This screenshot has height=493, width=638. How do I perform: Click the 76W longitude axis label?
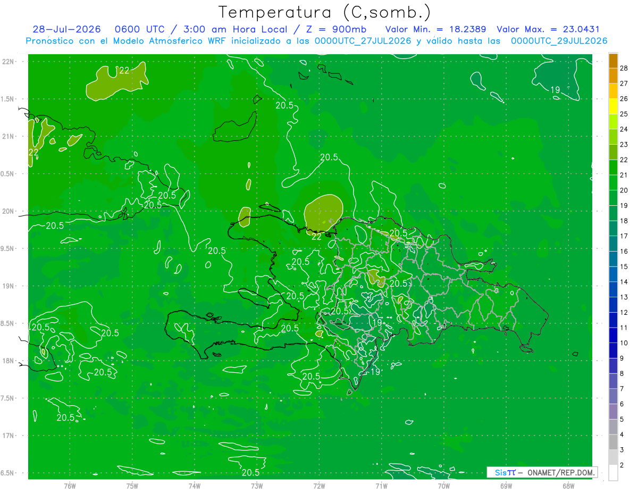pyautogui.click(x=70, y=486)
